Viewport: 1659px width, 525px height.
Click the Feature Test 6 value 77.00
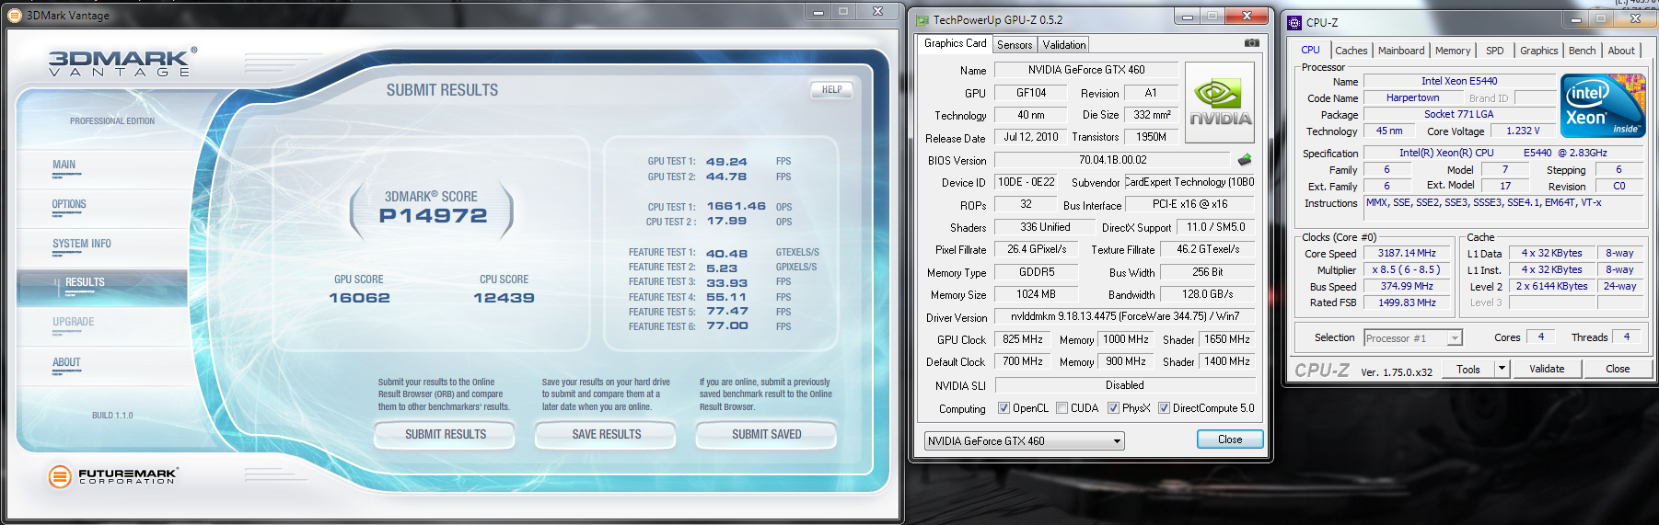tap(727, 325)
